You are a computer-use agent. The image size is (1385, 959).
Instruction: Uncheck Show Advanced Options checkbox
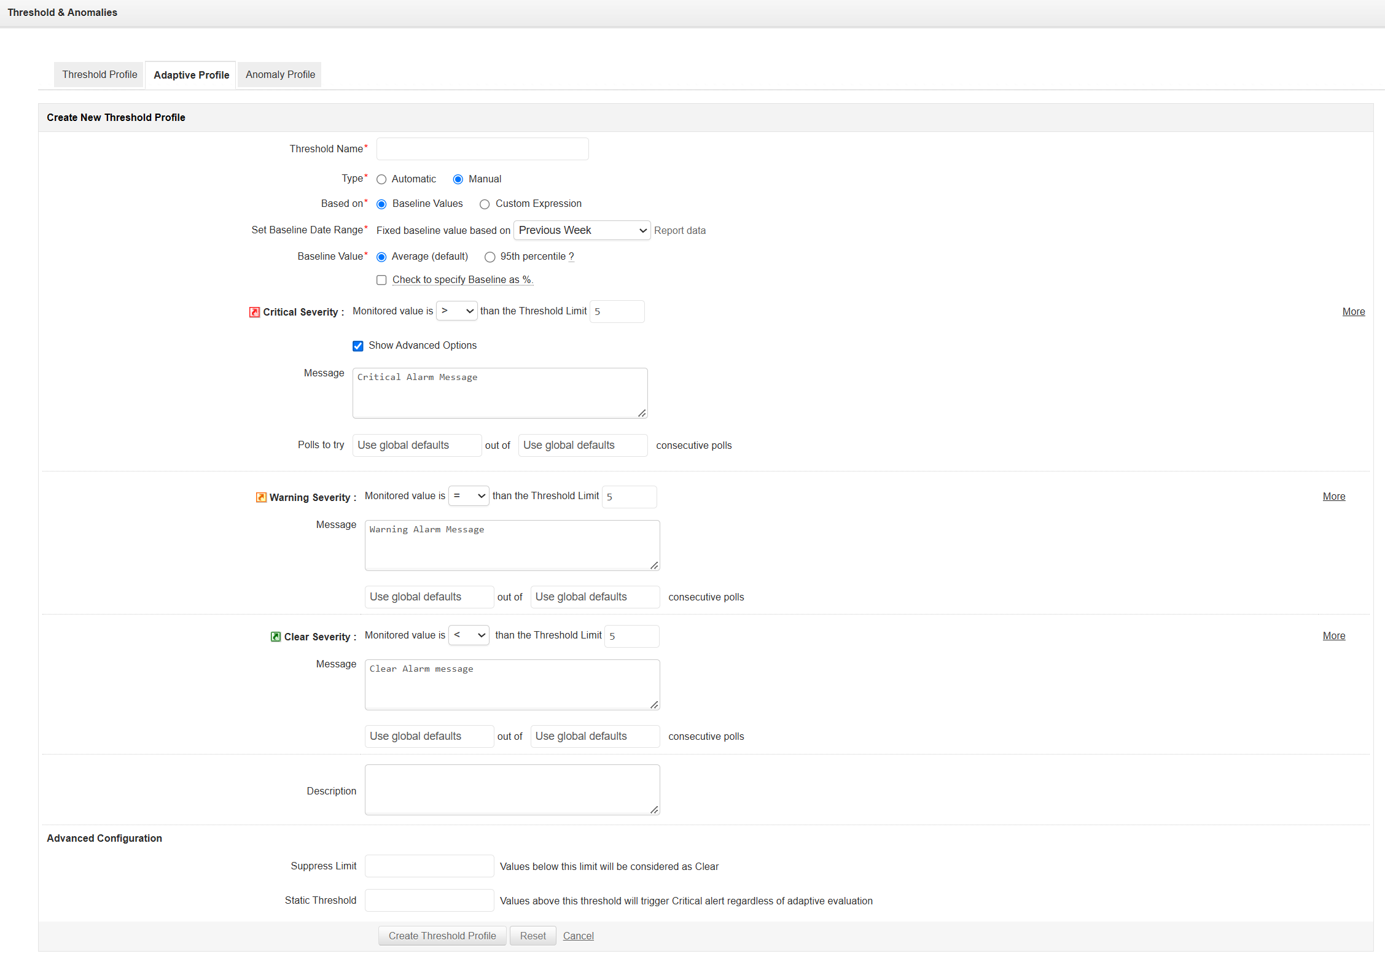(358, 346)
